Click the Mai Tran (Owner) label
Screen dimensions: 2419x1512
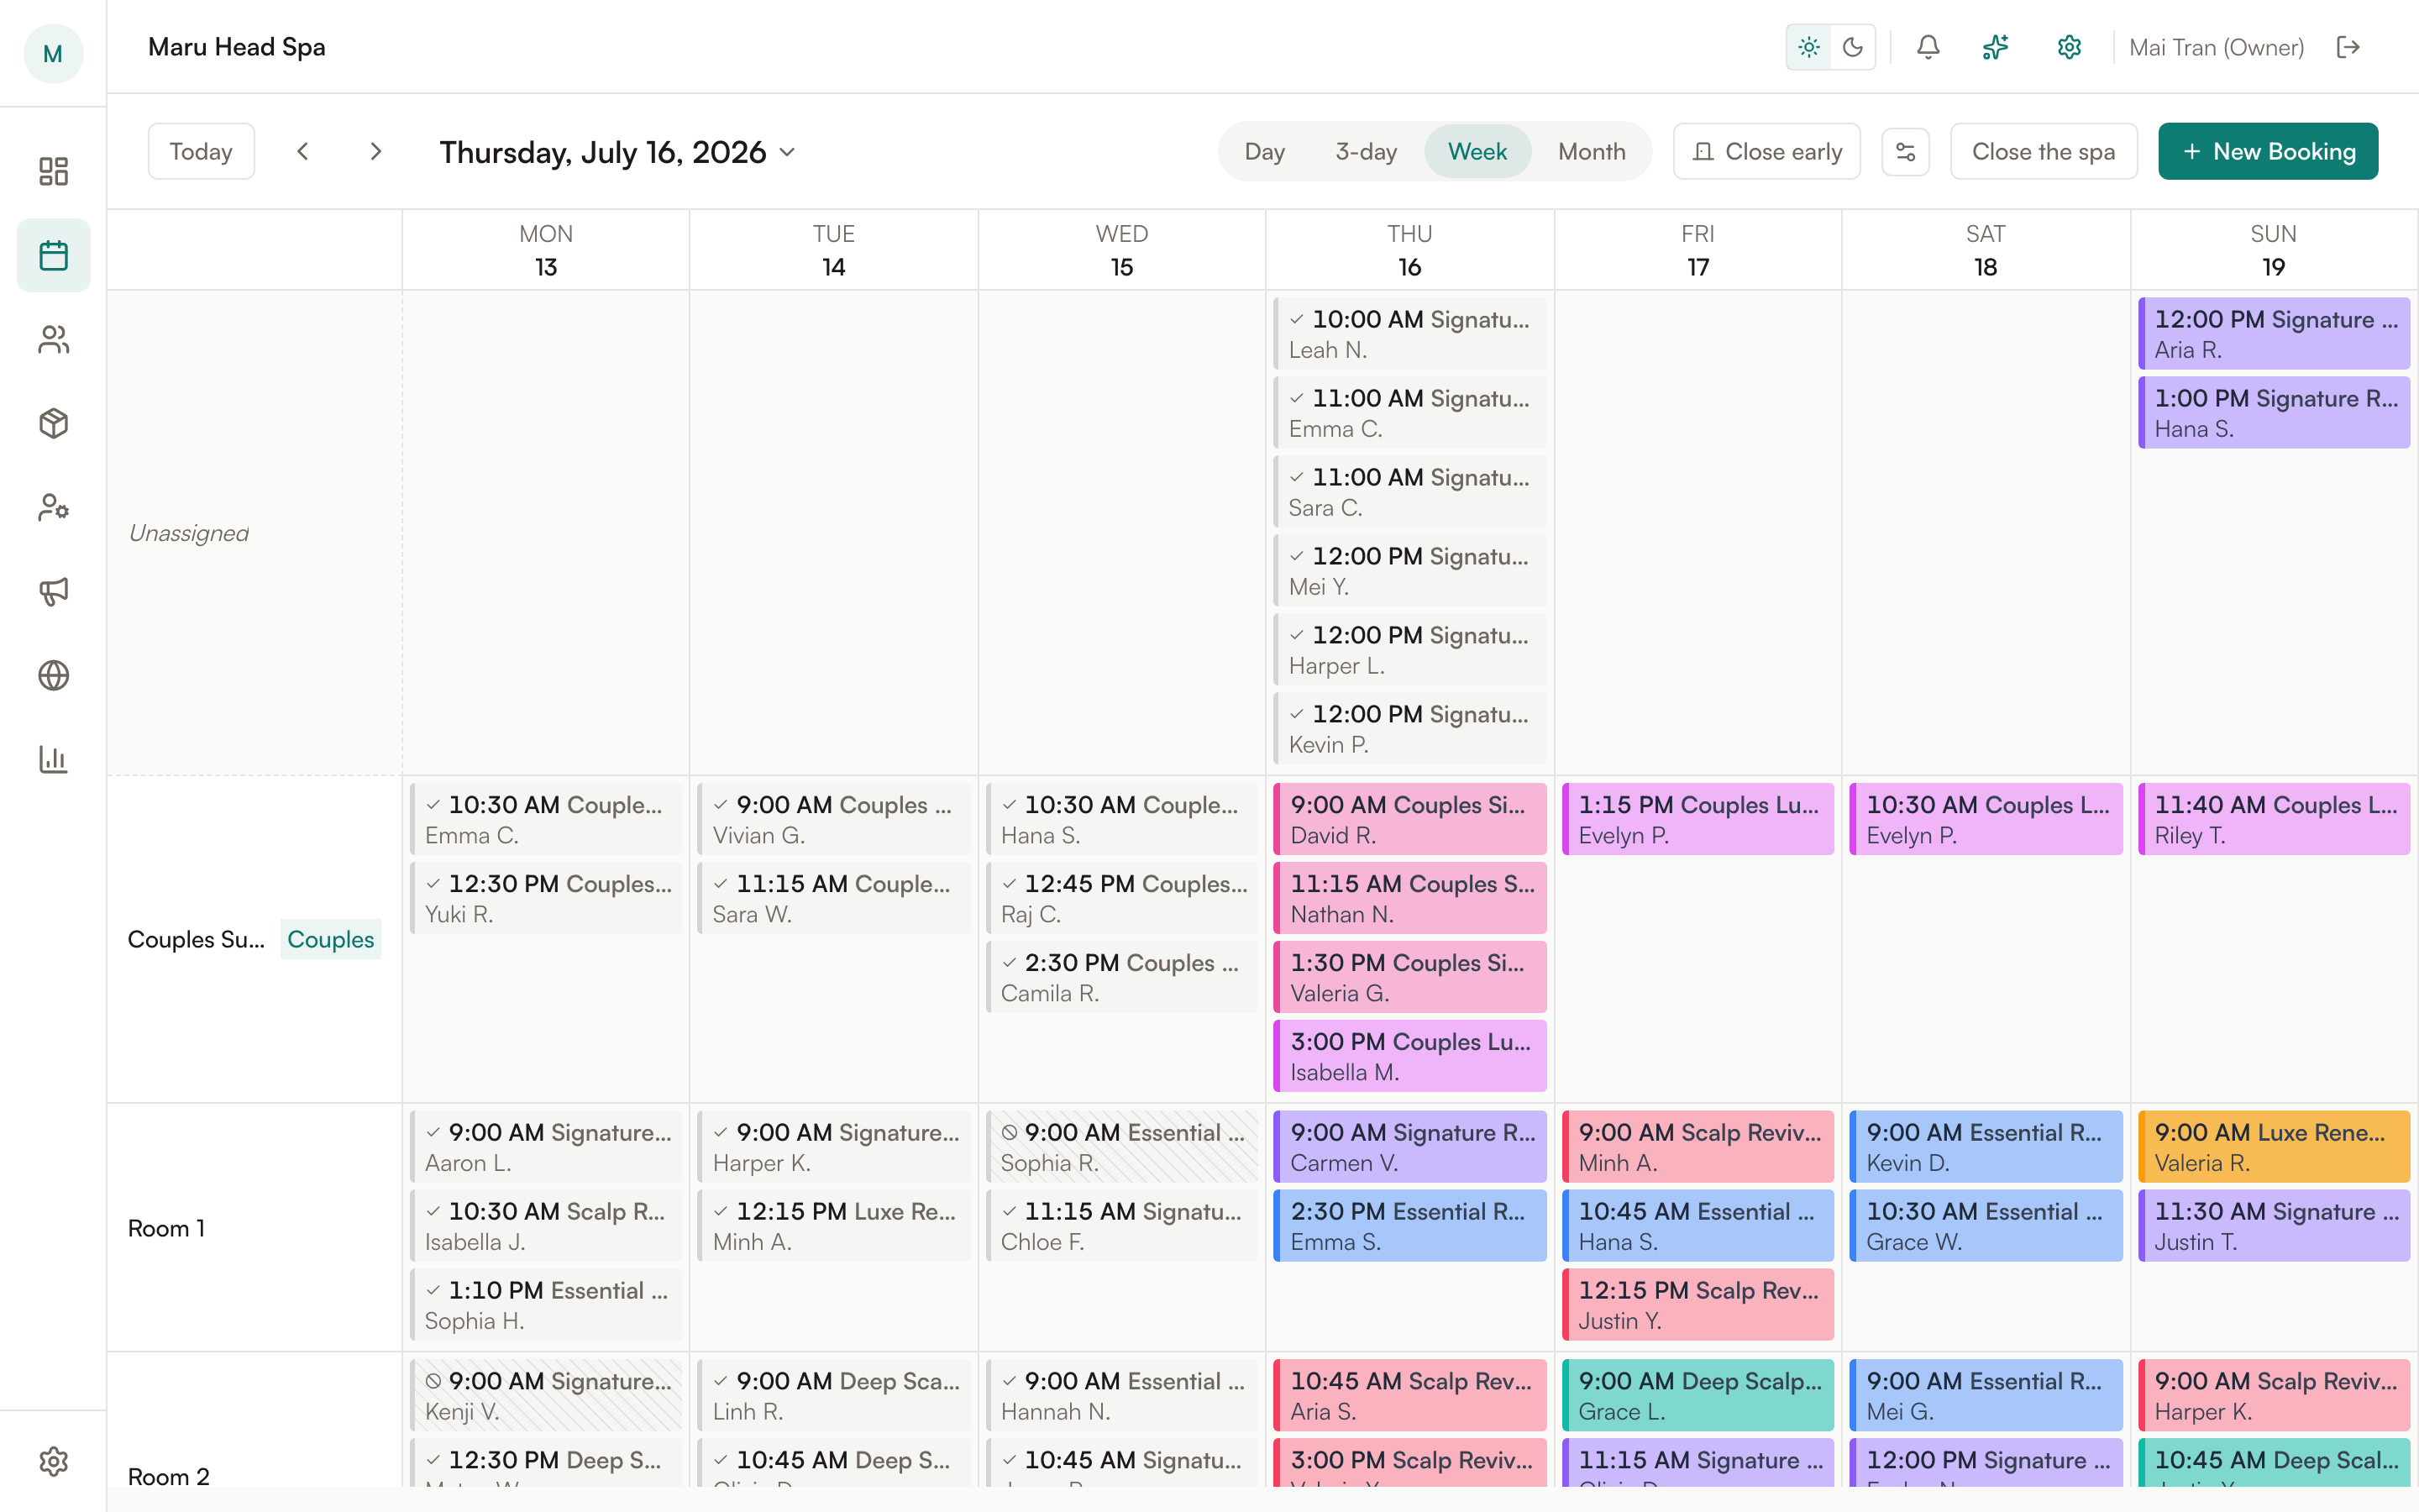(x=2216, y=47)
